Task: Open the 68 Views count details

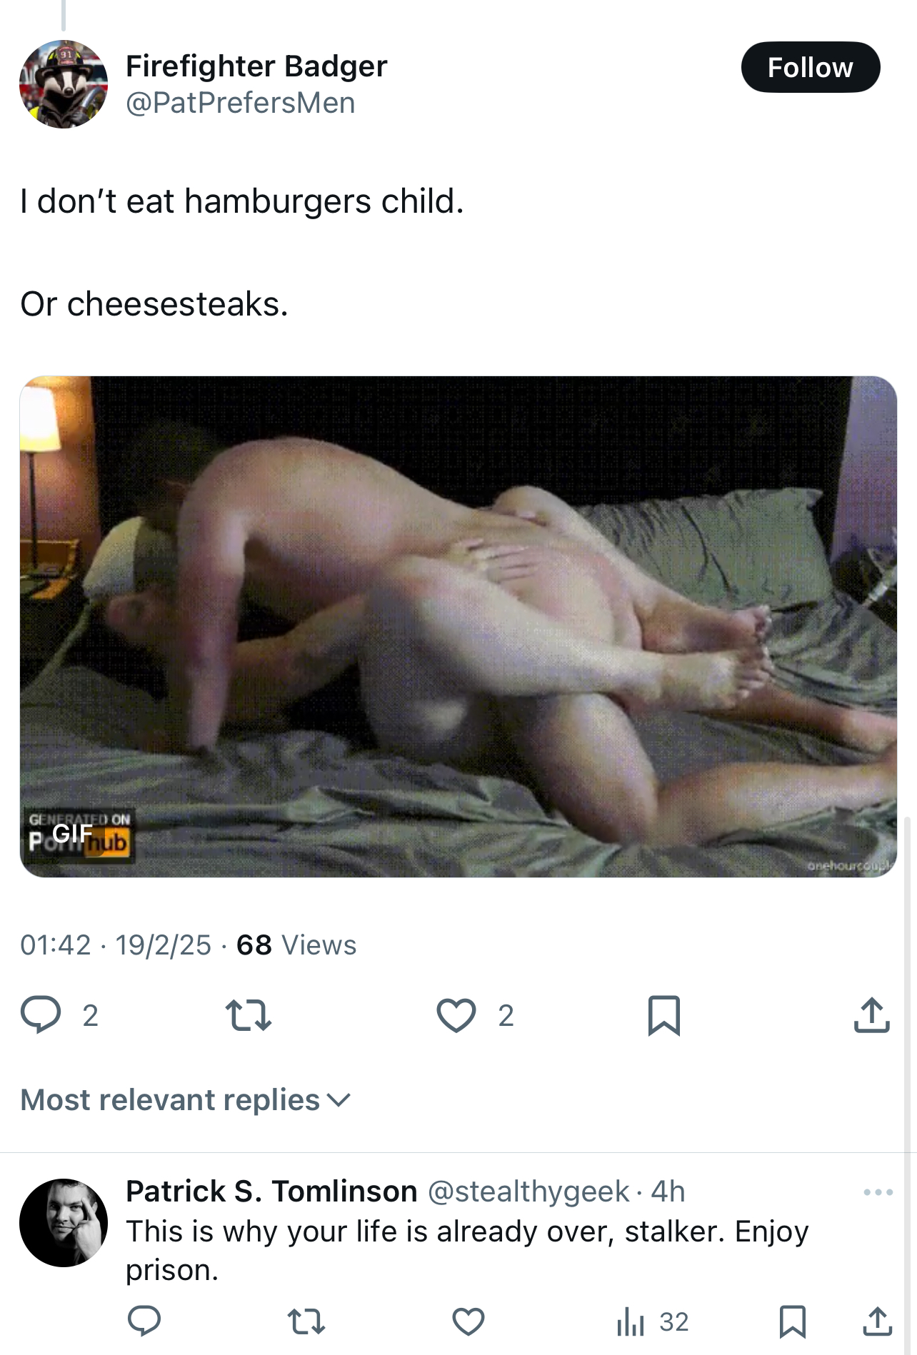Action: 296,945
